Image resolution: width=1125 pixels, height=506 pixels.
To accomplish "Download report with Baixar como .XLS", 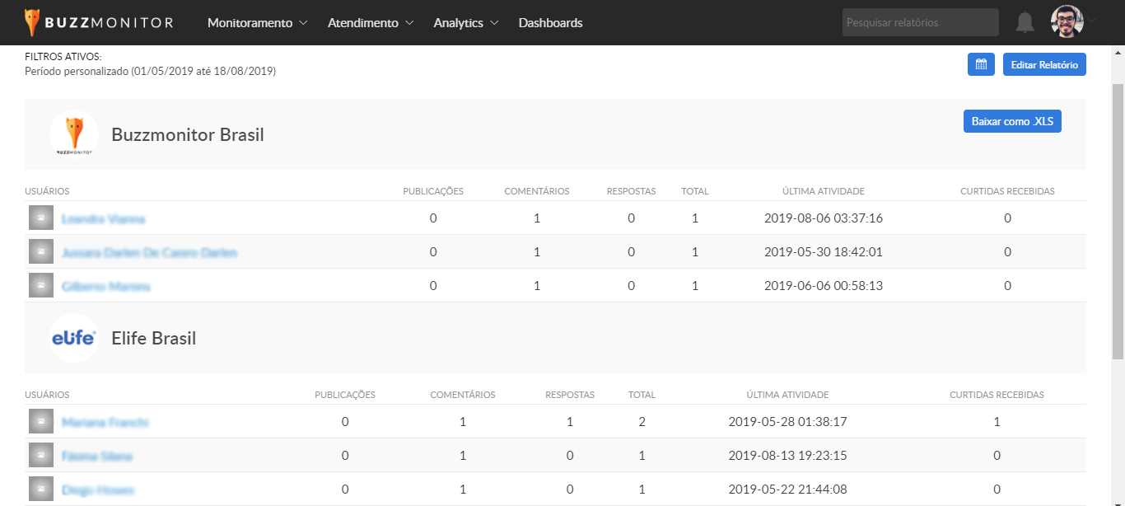I will point(1012,121).
